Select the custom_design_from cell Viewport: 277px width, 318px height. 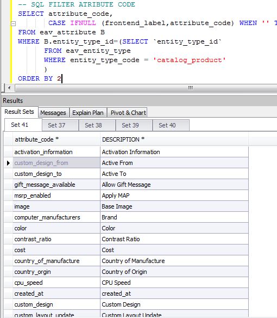pyautogui.click(x=56, y=163)
